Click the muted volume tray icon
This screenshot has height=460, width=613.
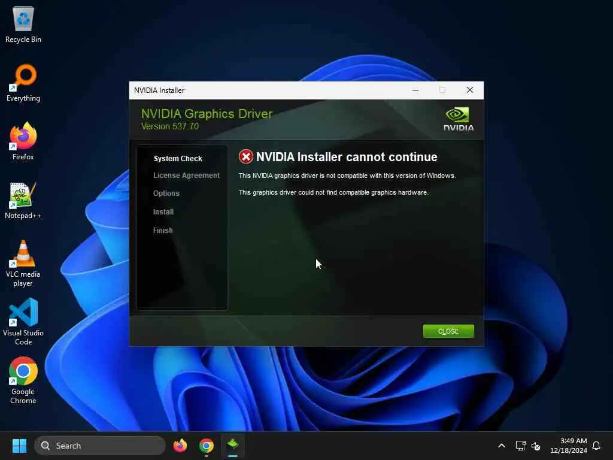[536, 446]
